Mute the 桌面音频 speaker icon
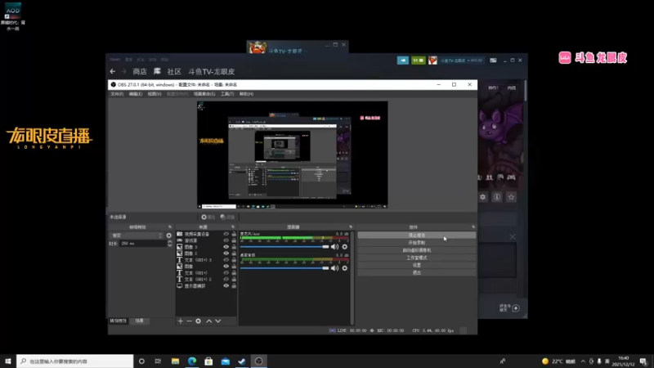 coord(334,268)
